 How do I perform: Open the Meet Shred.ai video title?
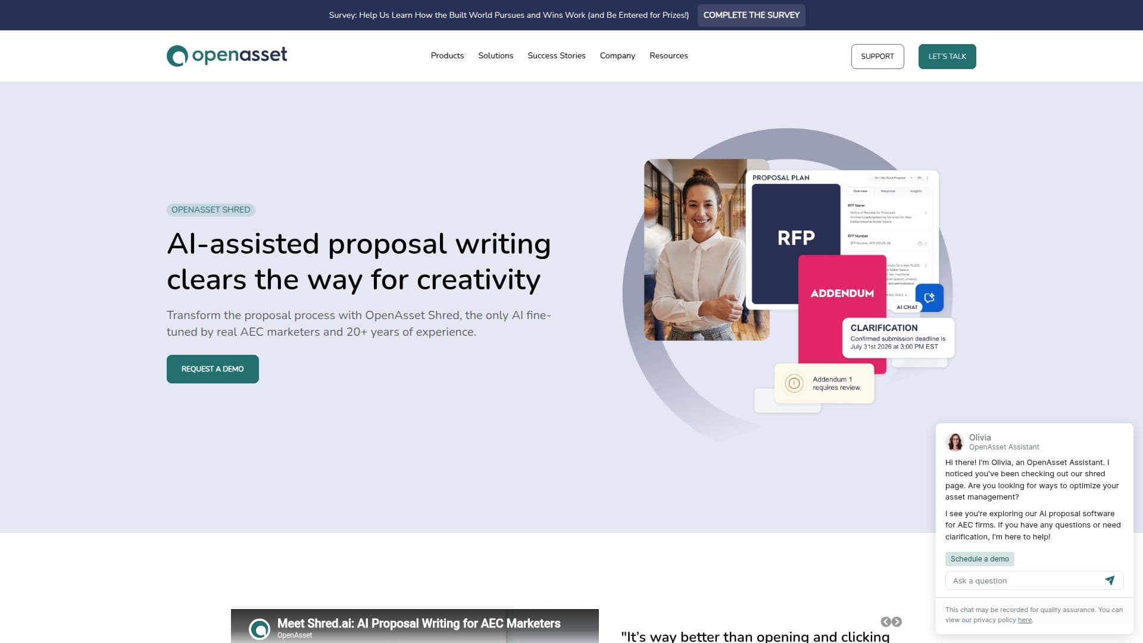(419, 623)
